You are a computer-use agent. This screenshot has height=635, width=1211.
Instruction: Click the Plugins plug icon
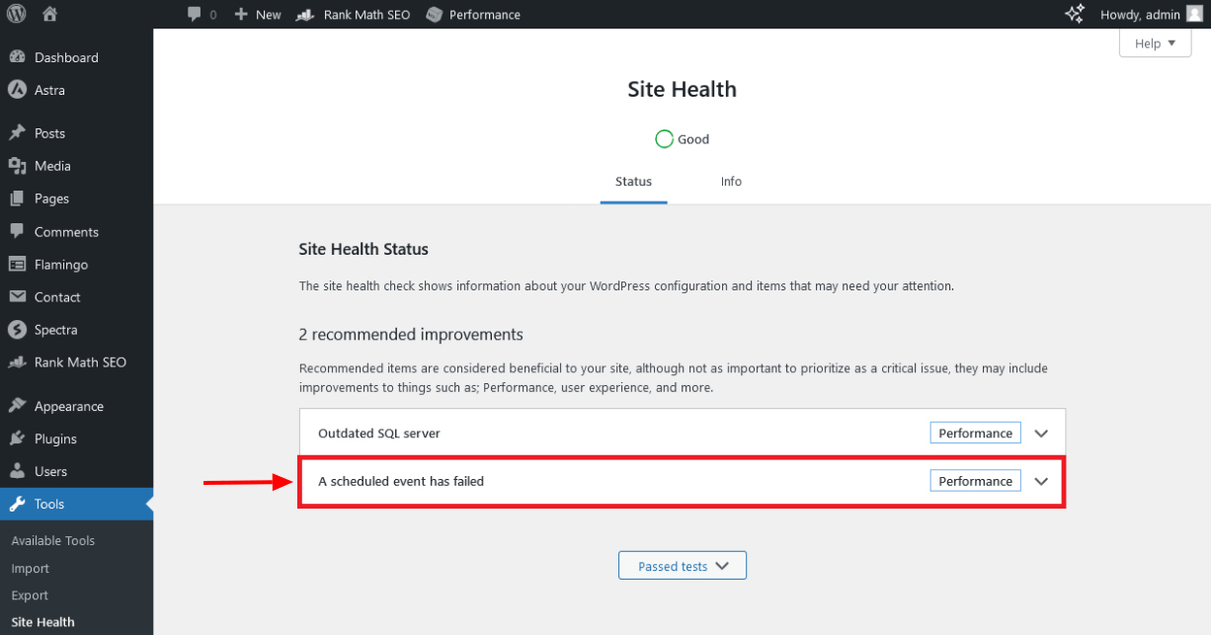[x=17, y=438]
